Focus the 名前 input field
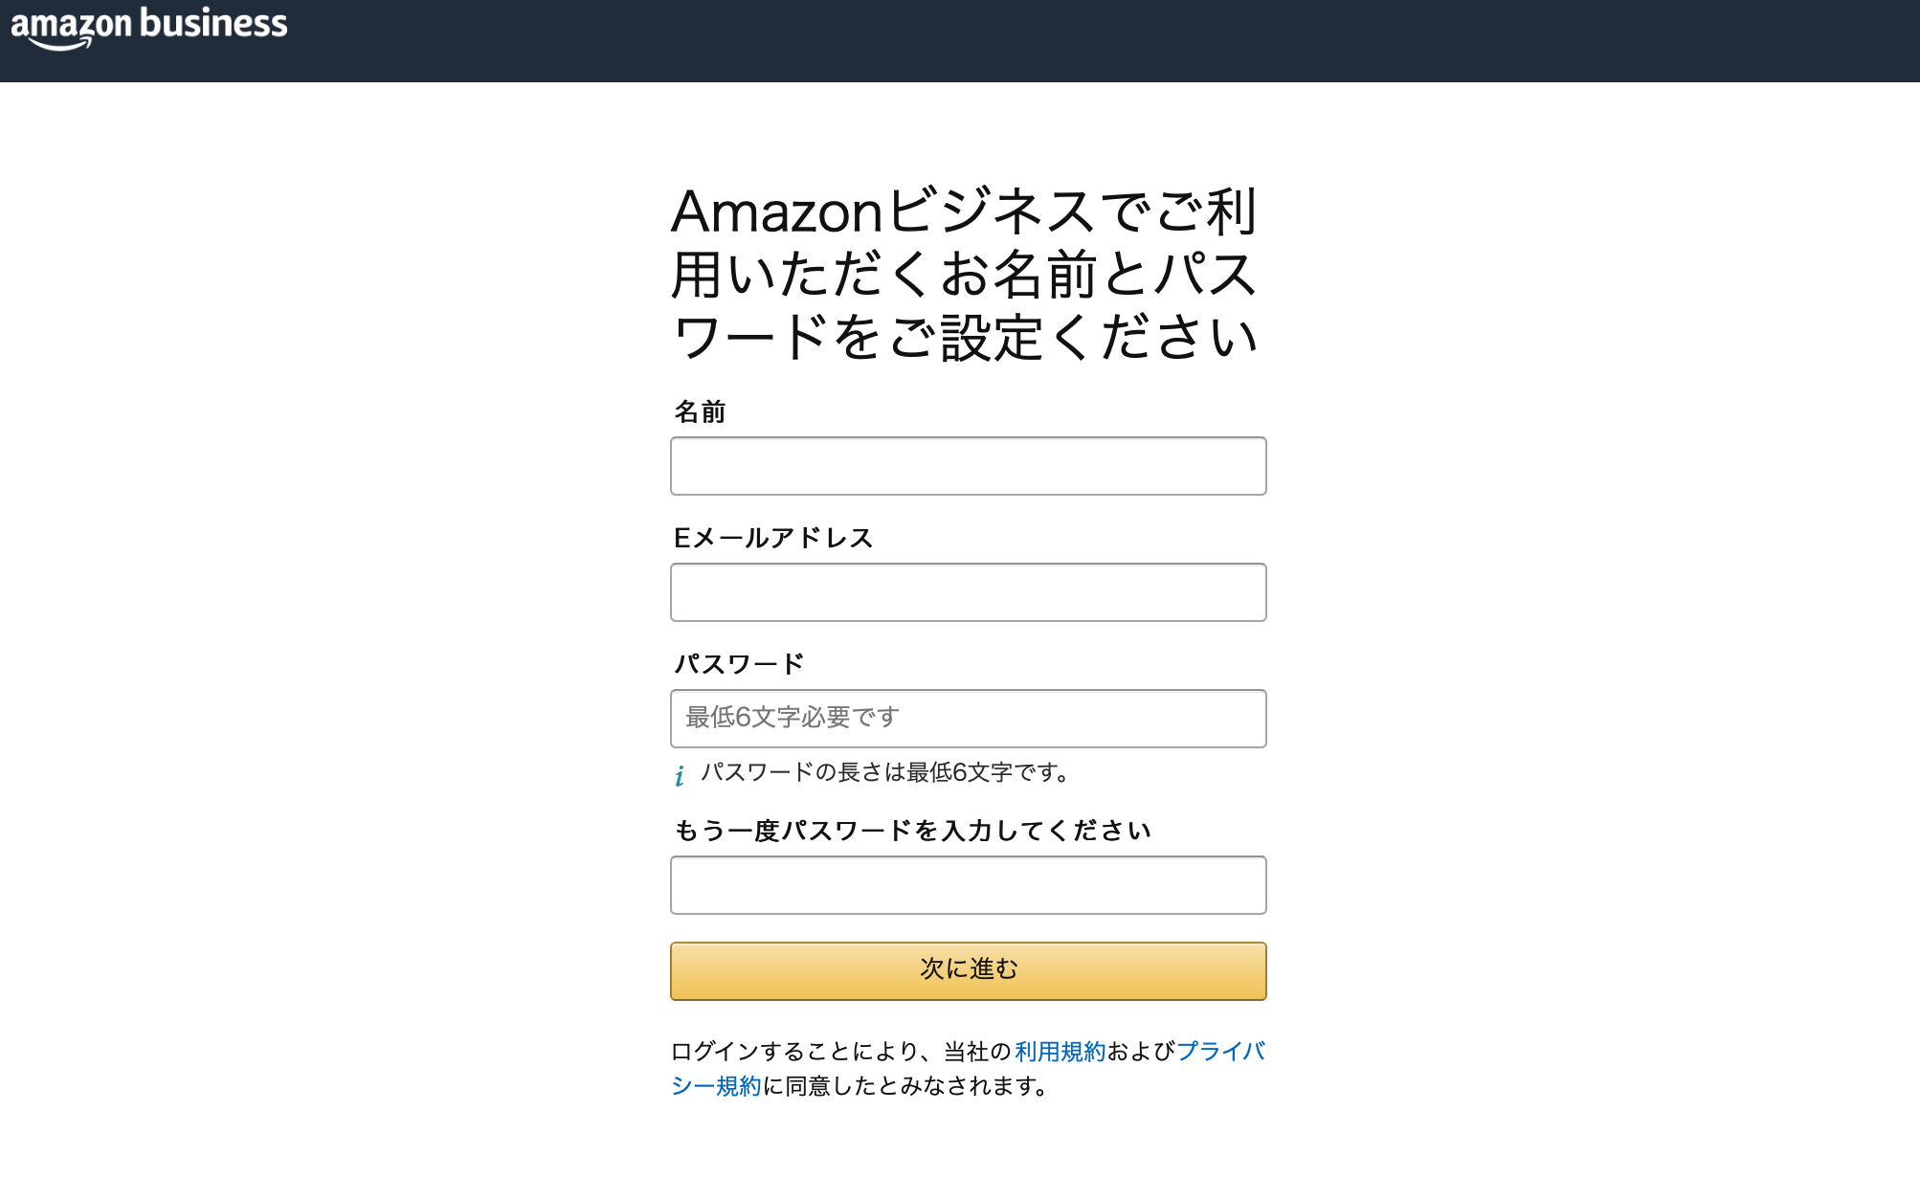 click(x=968, y=466)
